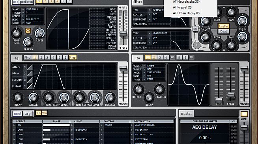Select AT Urban Decay XS preset
258x144 pixels.
tap(186, 13)
